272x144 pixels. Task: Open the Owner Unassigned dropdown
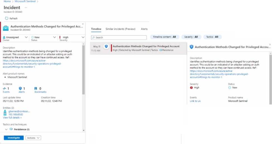pos(26,37)
